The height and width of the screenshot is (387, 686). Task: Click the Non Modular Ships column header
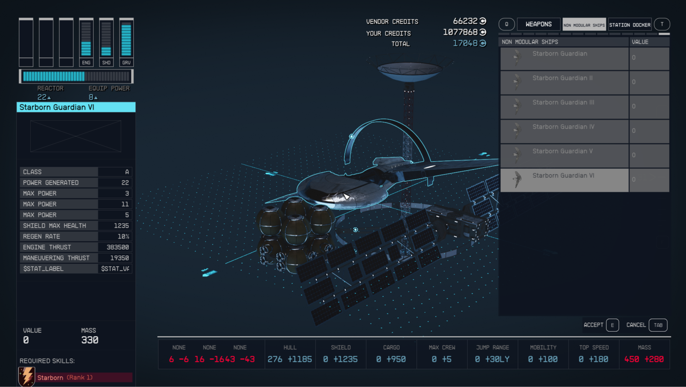(x=563, y=42)
